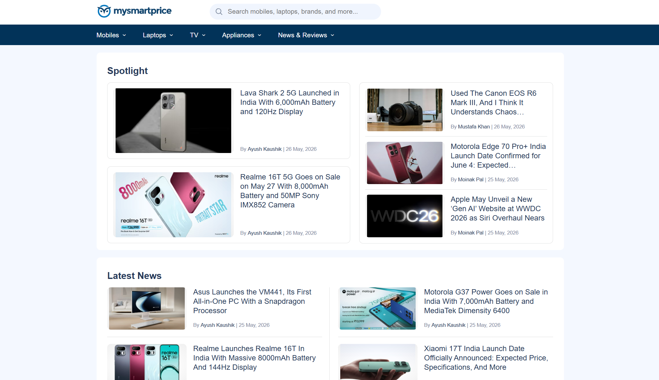Click the 25 May, 2026 date on the Asus VM441 article
Image resolution: width=659 pixels, height=380 pixels.
pyautogui.click(x=254, y=325)
